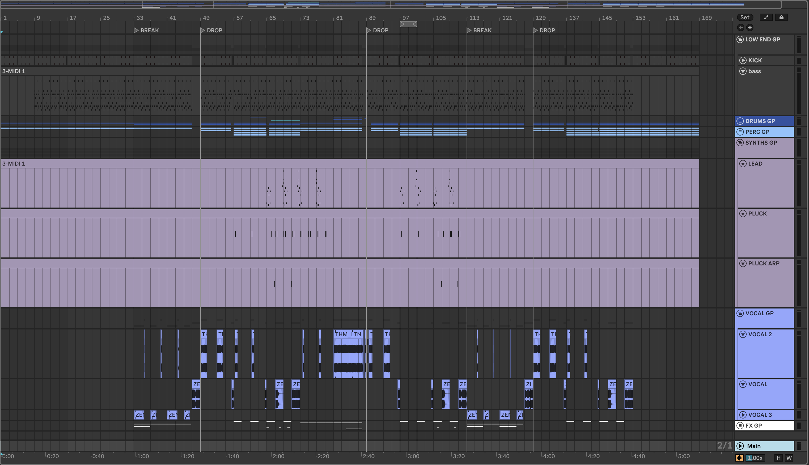Jump to the previous locator arrow
The image size is (809, 465).
pos(741,28)
